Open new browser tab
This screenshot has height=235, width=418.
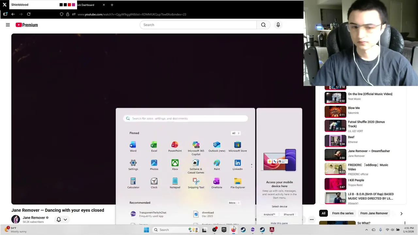tap(112, 5)
